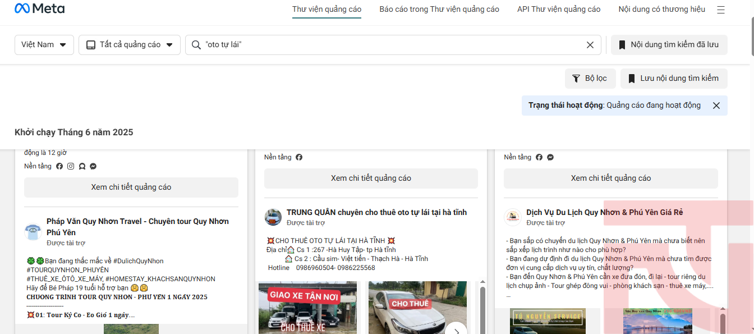Open Pháp Văn Quy Nhơn Travel advertiser page
This screenshot has width=754, height=334.
pyautogui.click(x=137, y=227)
